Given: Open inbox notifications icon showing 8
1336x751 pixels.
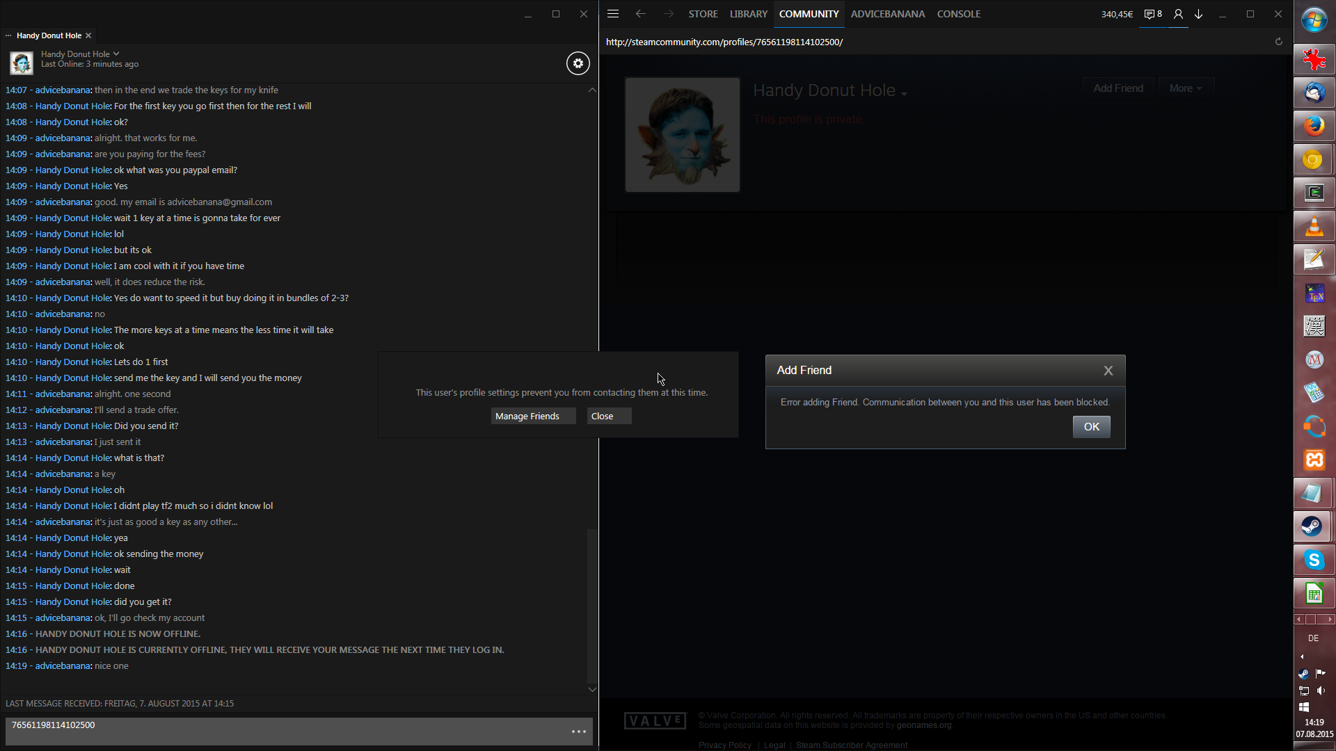Looking at the screenshot, I should pos(1153,14).
